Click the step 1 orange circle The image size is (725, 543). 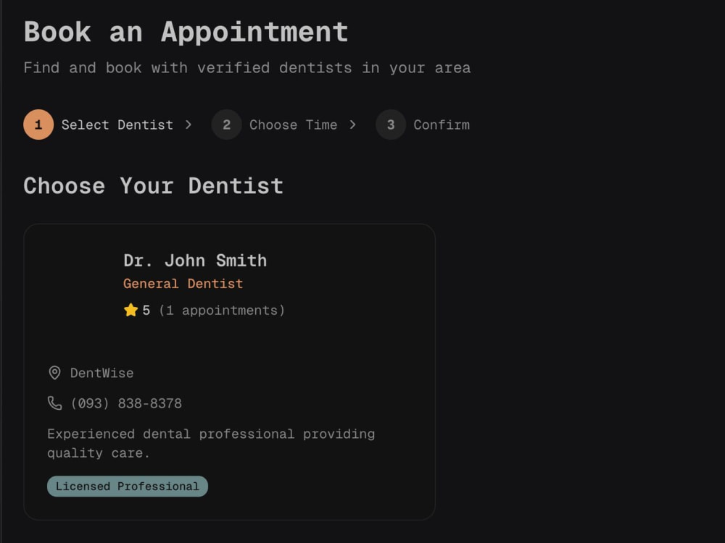click(x=38, y=125)
